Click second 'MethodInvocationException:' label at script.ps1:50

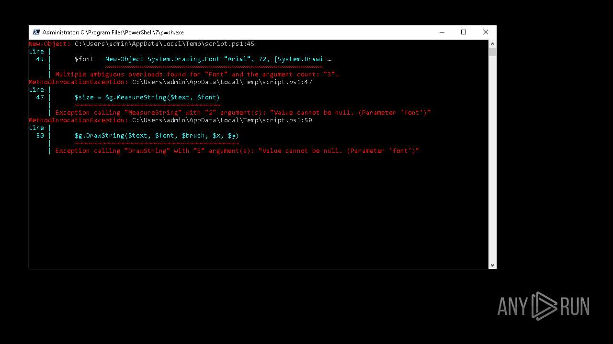click(x=79, y=120)
